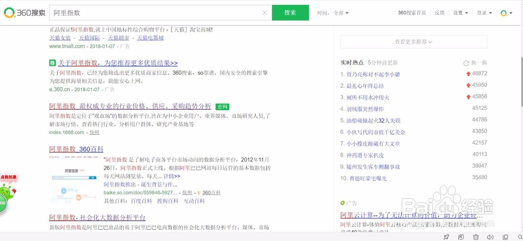Click hot topic 最扎心年终总结
Screen dimensions: 523x241
(x=365, y=86)
